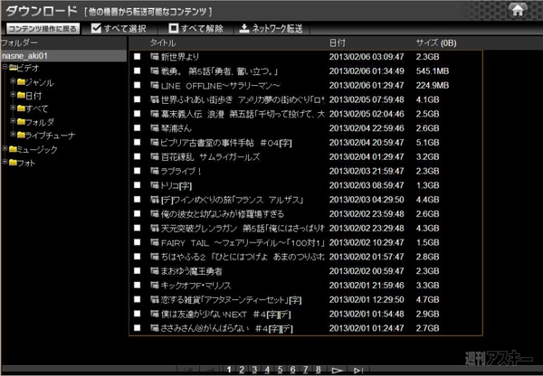Check the box for 幕末義人伝 浪漫

(138, 114)
